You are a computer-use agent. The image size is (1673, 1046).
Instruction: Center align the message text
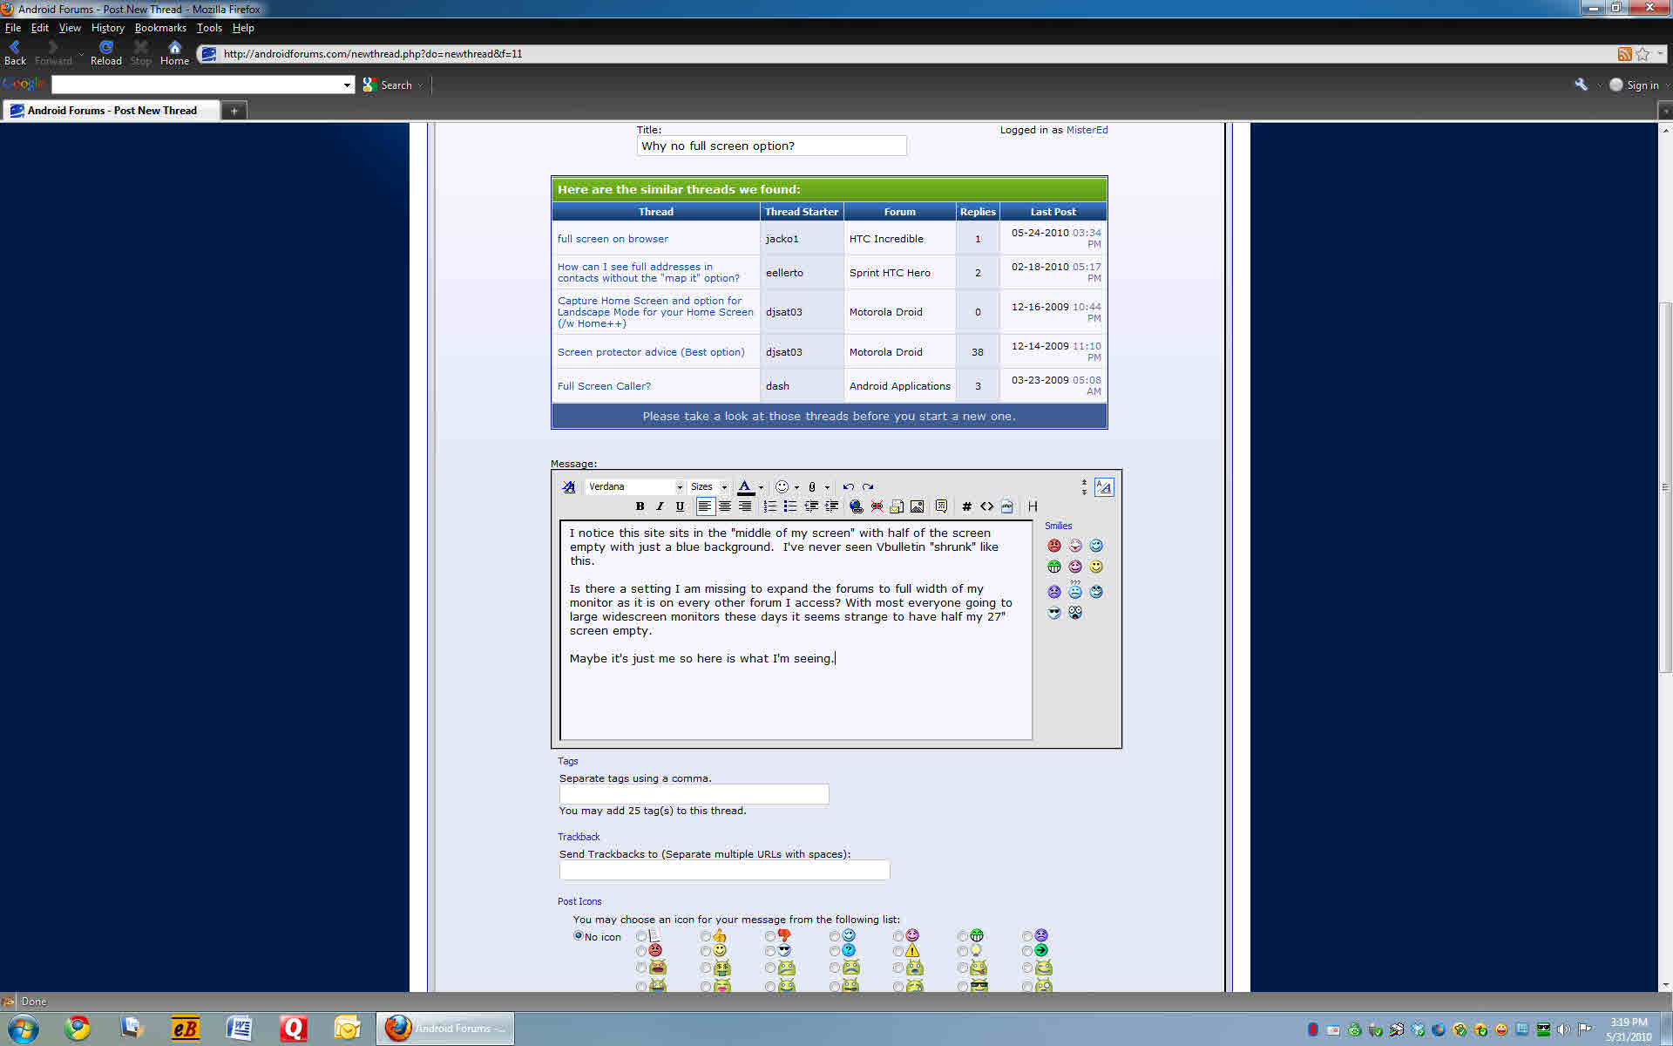(x=725, y=506)
